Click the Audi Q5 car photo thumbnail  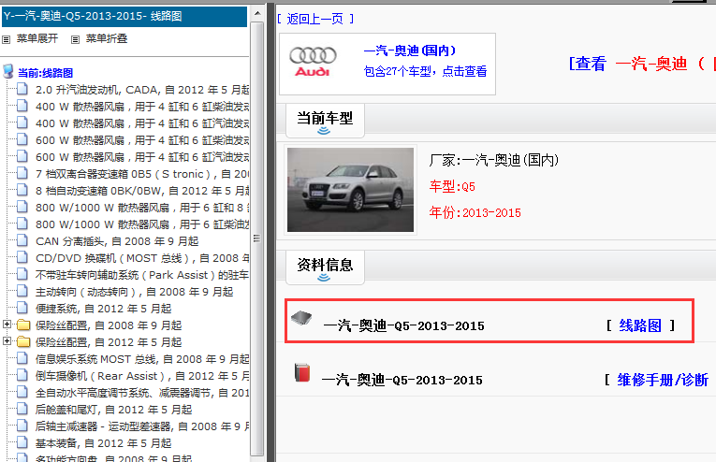(x=350, y=190)
